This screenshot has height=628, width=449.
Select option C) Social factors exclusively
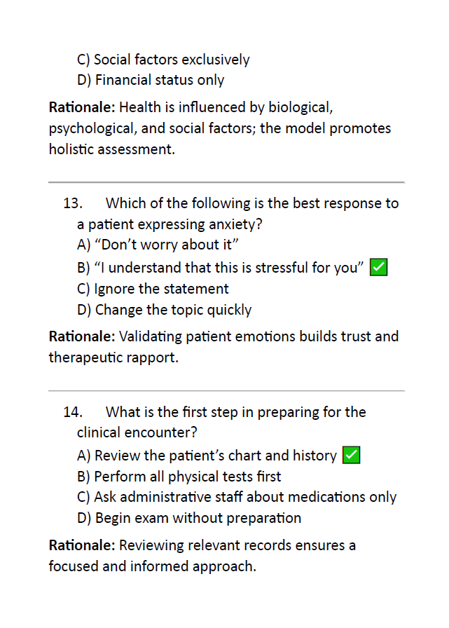click(x=163, y=60)
